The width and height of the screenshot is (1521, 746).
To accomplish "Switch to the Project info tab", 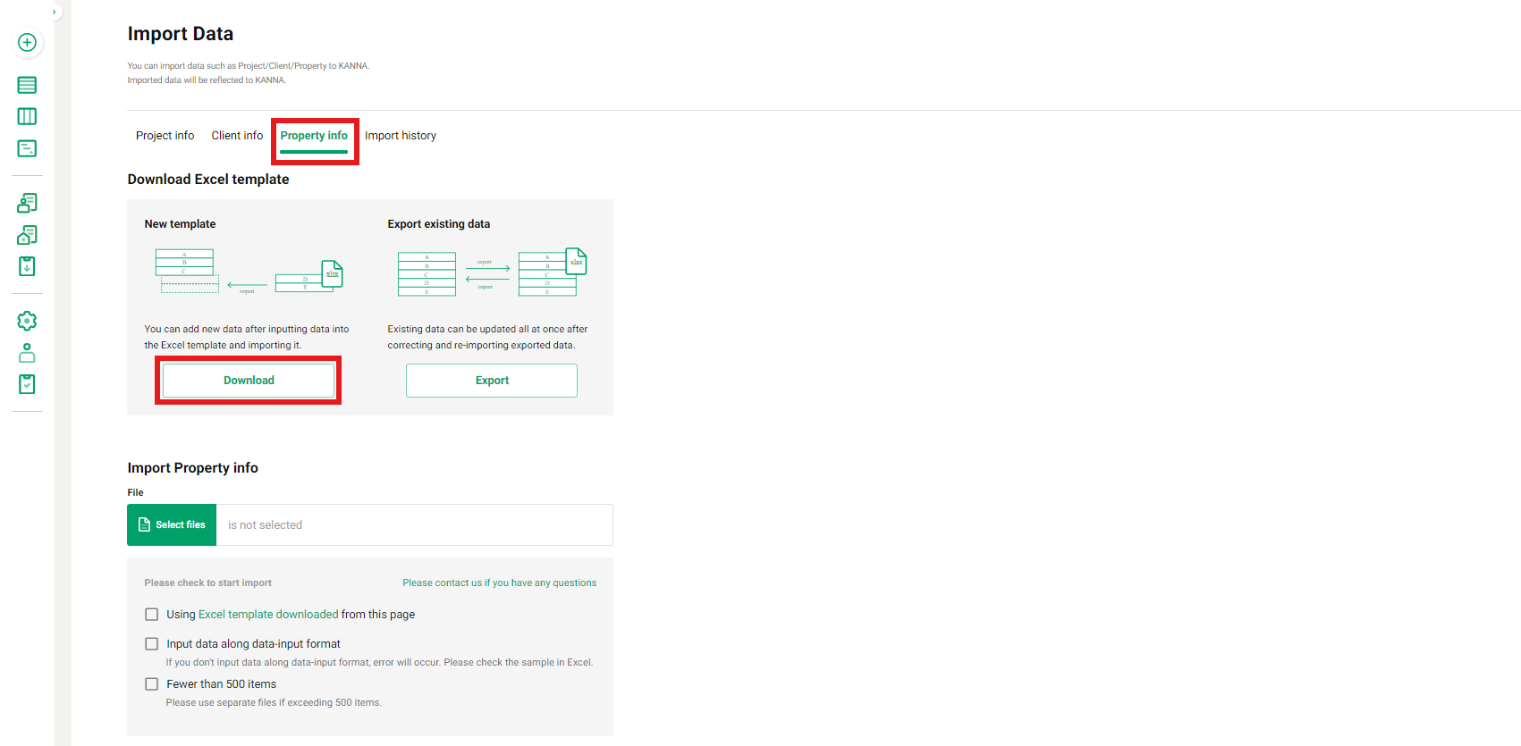I will tap(165, 136).
